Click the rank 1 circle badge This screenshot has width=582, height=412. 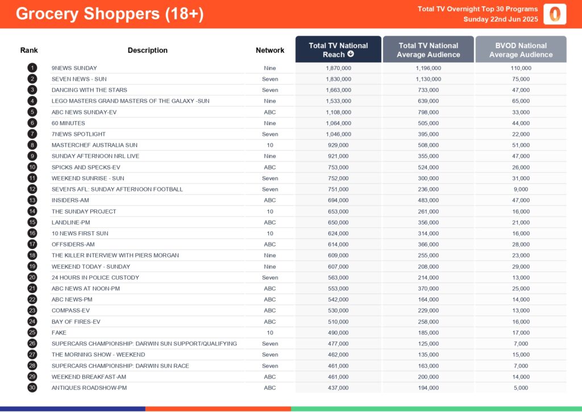click(32, 68)
